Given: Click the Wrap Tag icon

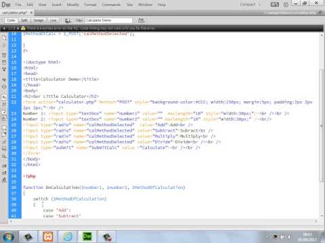Looking at the screenshot, I should [4, 142].
